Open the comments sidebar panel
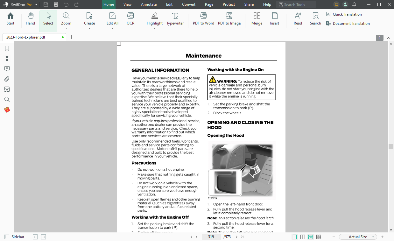 tap(7, 69)
